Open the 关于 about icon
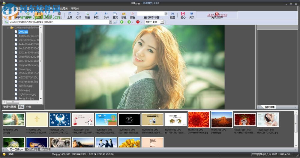300x158 pixels. click(x=192, y=15)
